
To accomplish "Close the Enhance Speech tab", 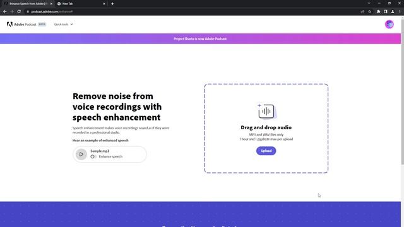I will click(51, 4).
